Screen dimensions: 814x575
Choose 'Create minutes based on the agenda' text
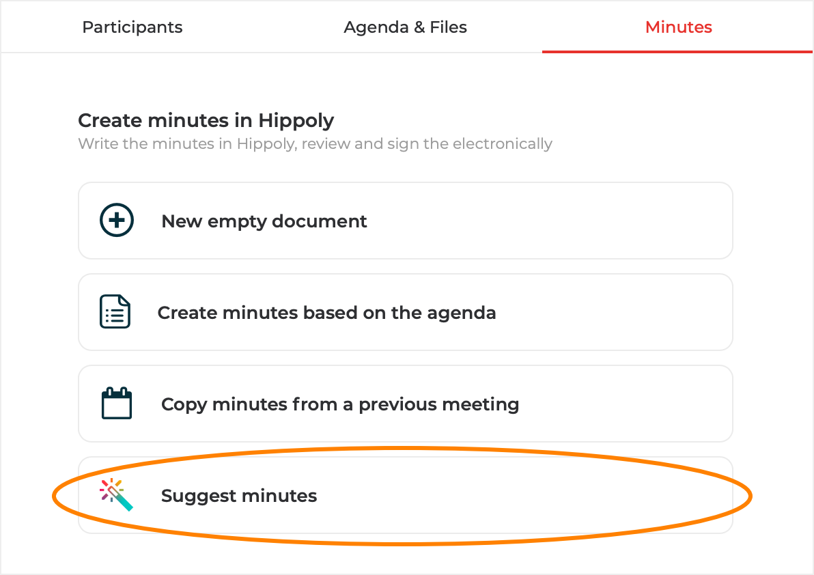[326, 313]
